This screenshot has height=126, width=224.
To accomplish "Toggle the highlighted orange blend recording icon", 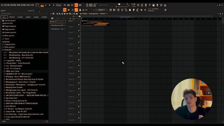I will (76, 5).
